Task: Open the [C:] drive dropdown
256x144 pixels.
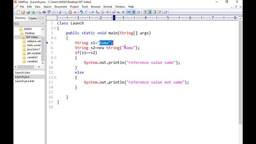Action: pyautogui.click(x=43, y=24)
